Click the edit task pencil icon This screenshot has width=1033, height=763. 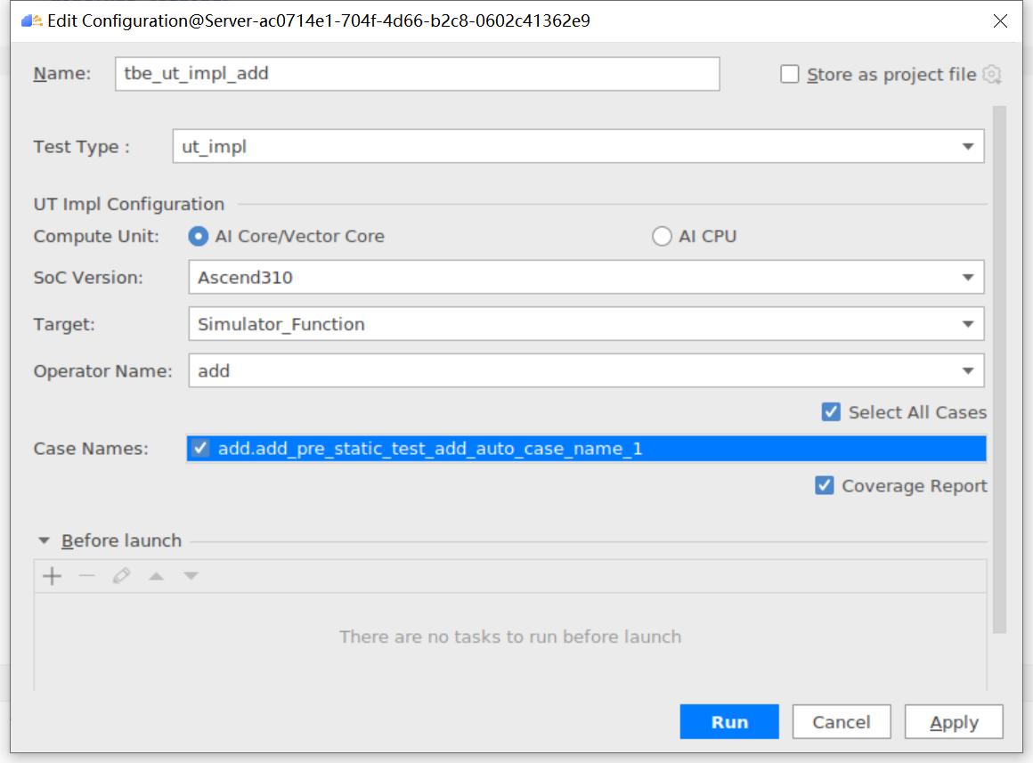coord(121,576)
